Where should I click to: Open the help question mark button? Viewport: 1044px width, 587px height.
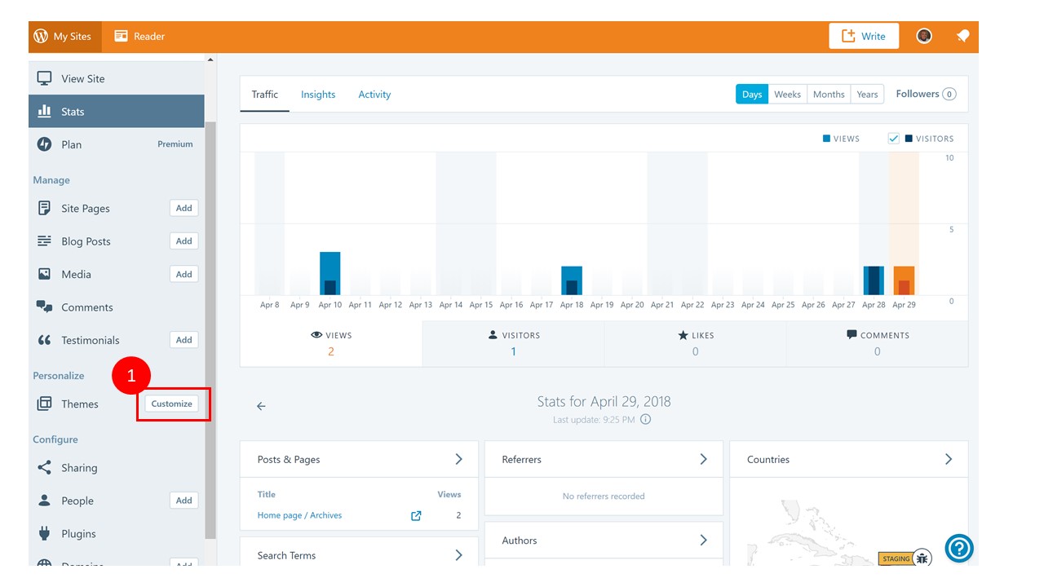click(x=959, y=549)
